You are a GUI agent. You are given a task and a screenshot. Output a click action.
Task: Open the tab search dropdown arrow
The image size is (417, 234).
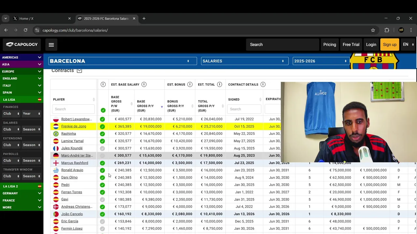pyautogui.click(x=6, y=19)
